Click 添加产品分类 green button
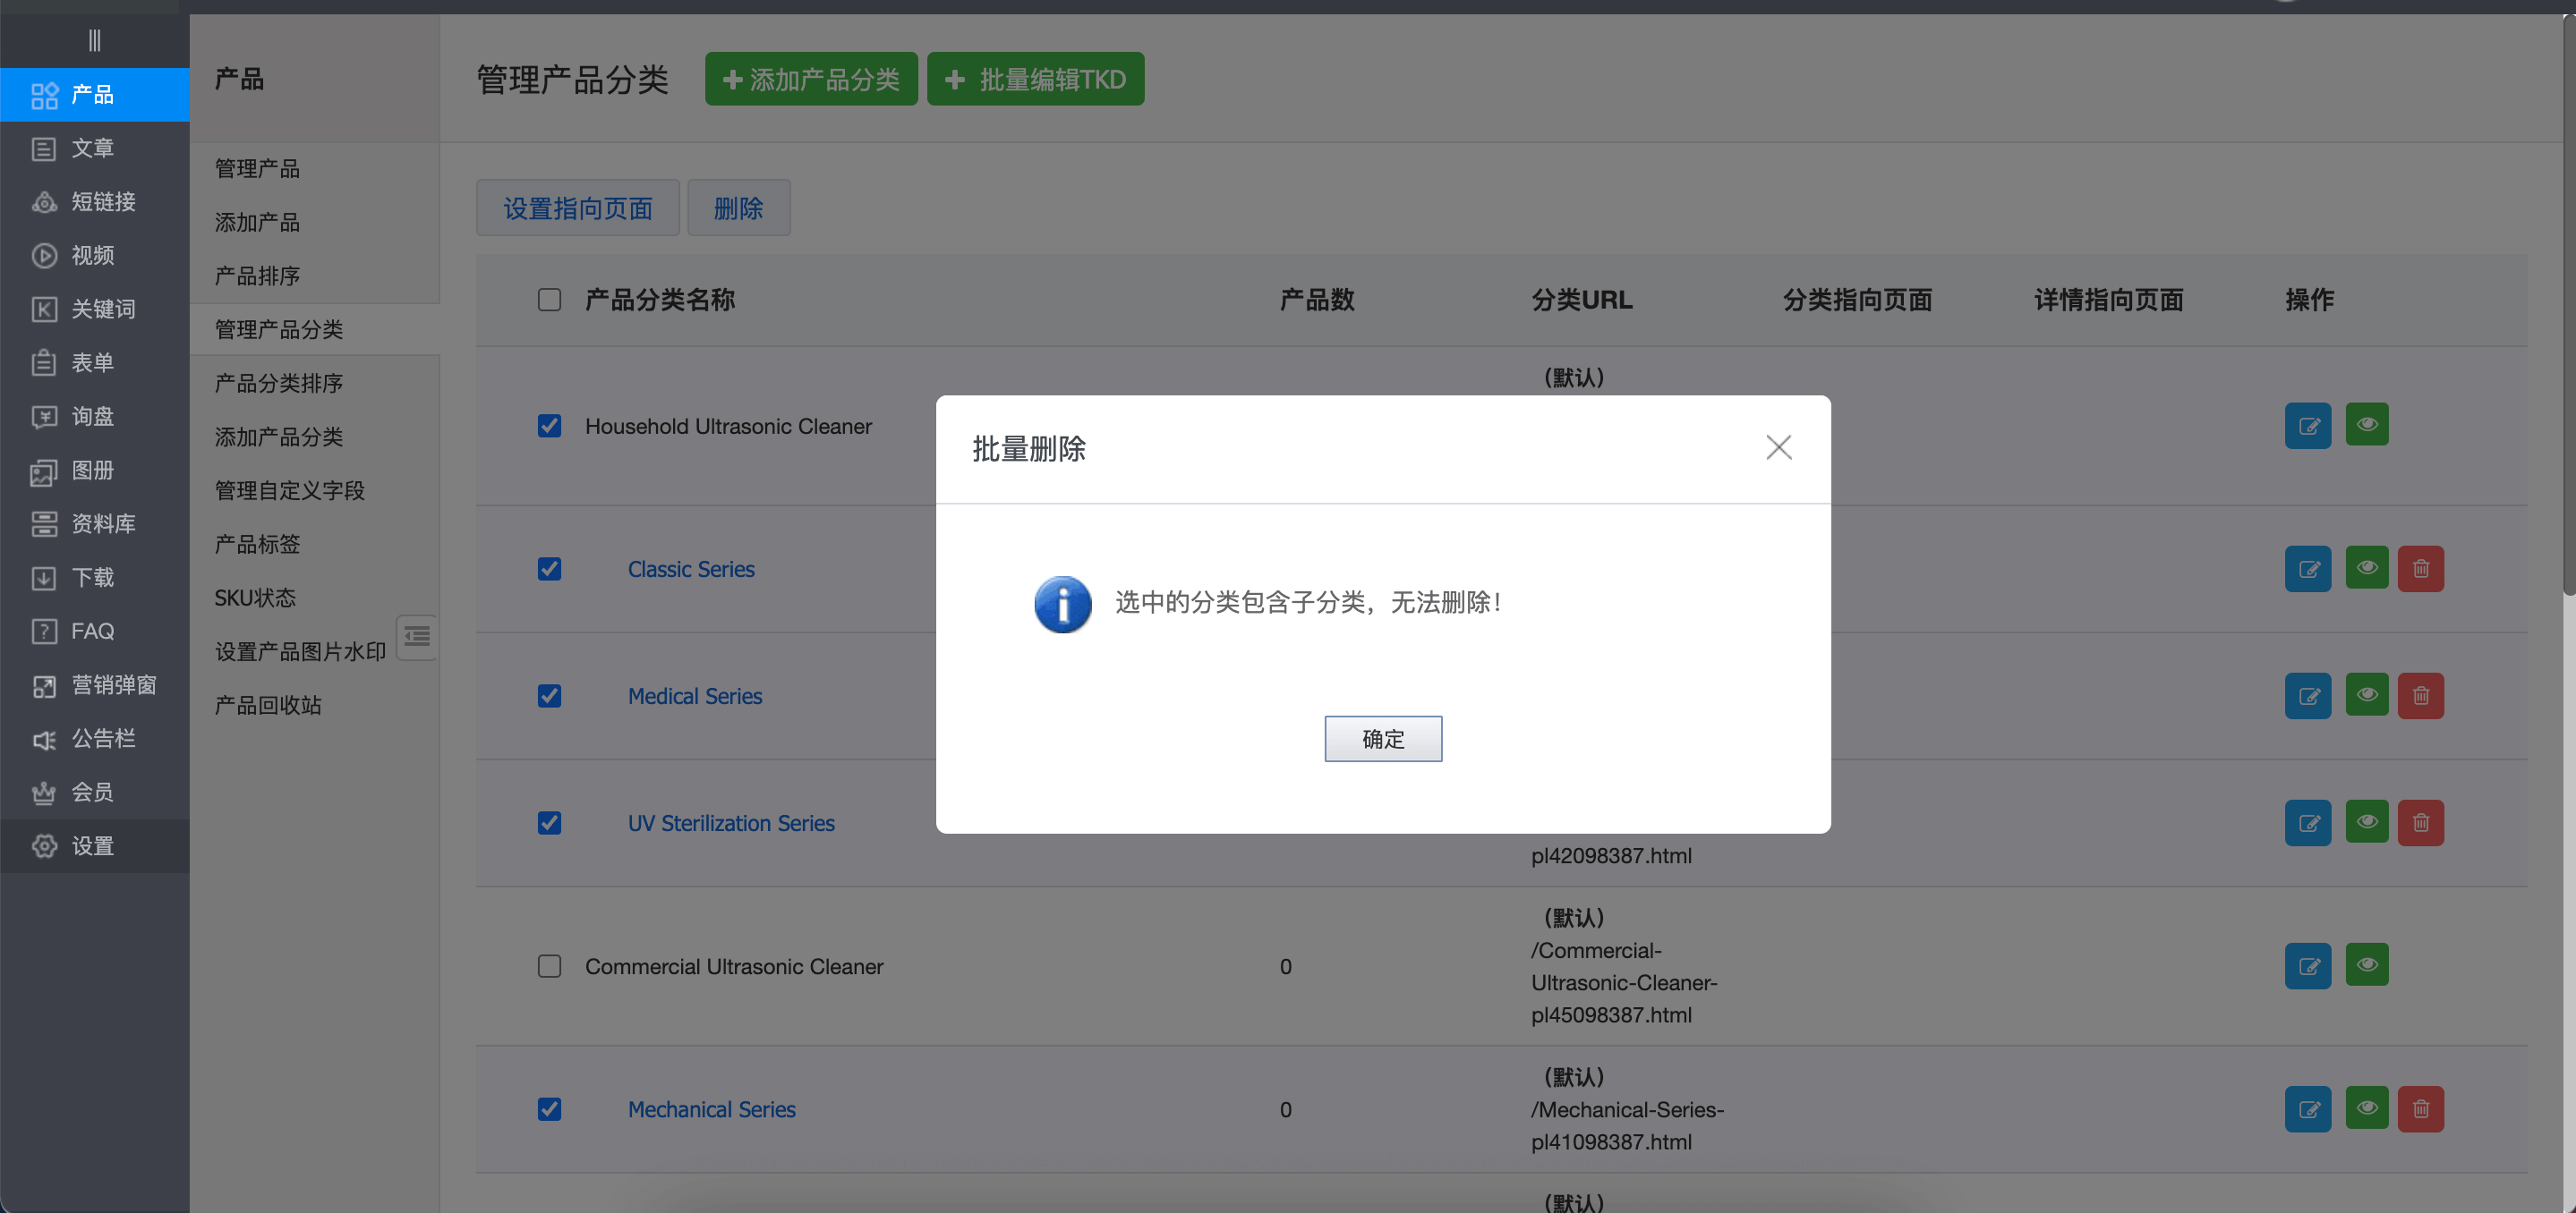Image resolution: width=2576 pixels, height=1213 pixels. click(x=811, y=79)
